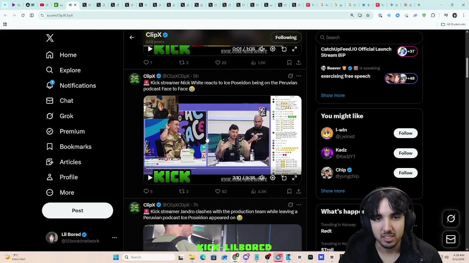Click Show more under You might like
469x263 pixels.
click(333, 191)
